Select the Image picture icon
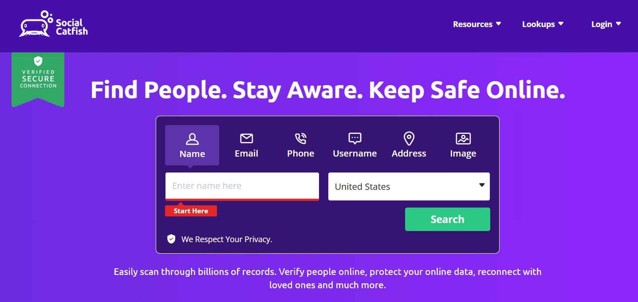 463,138
